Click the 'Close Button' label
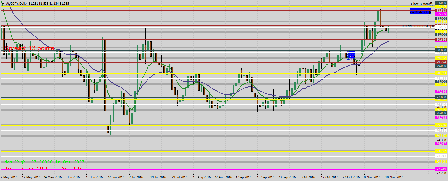The image size is (448, 181). point(420,4)
